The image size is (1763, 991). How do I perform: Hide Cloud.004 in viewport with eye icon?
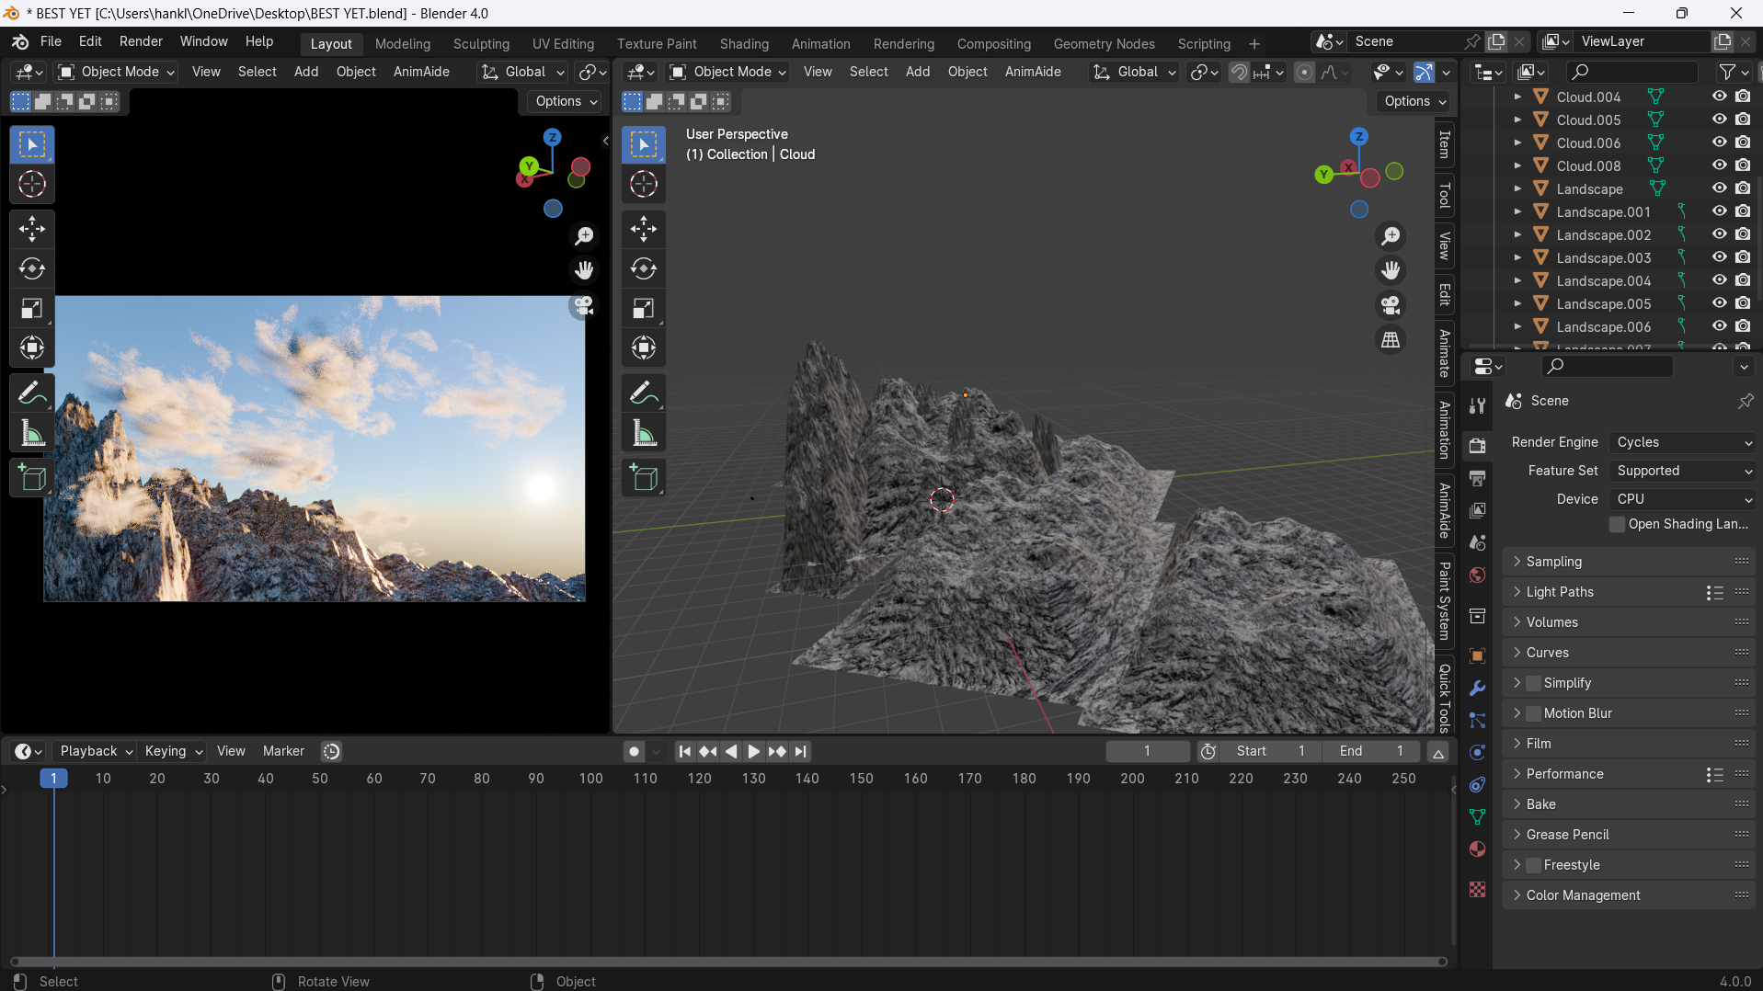1719,97
